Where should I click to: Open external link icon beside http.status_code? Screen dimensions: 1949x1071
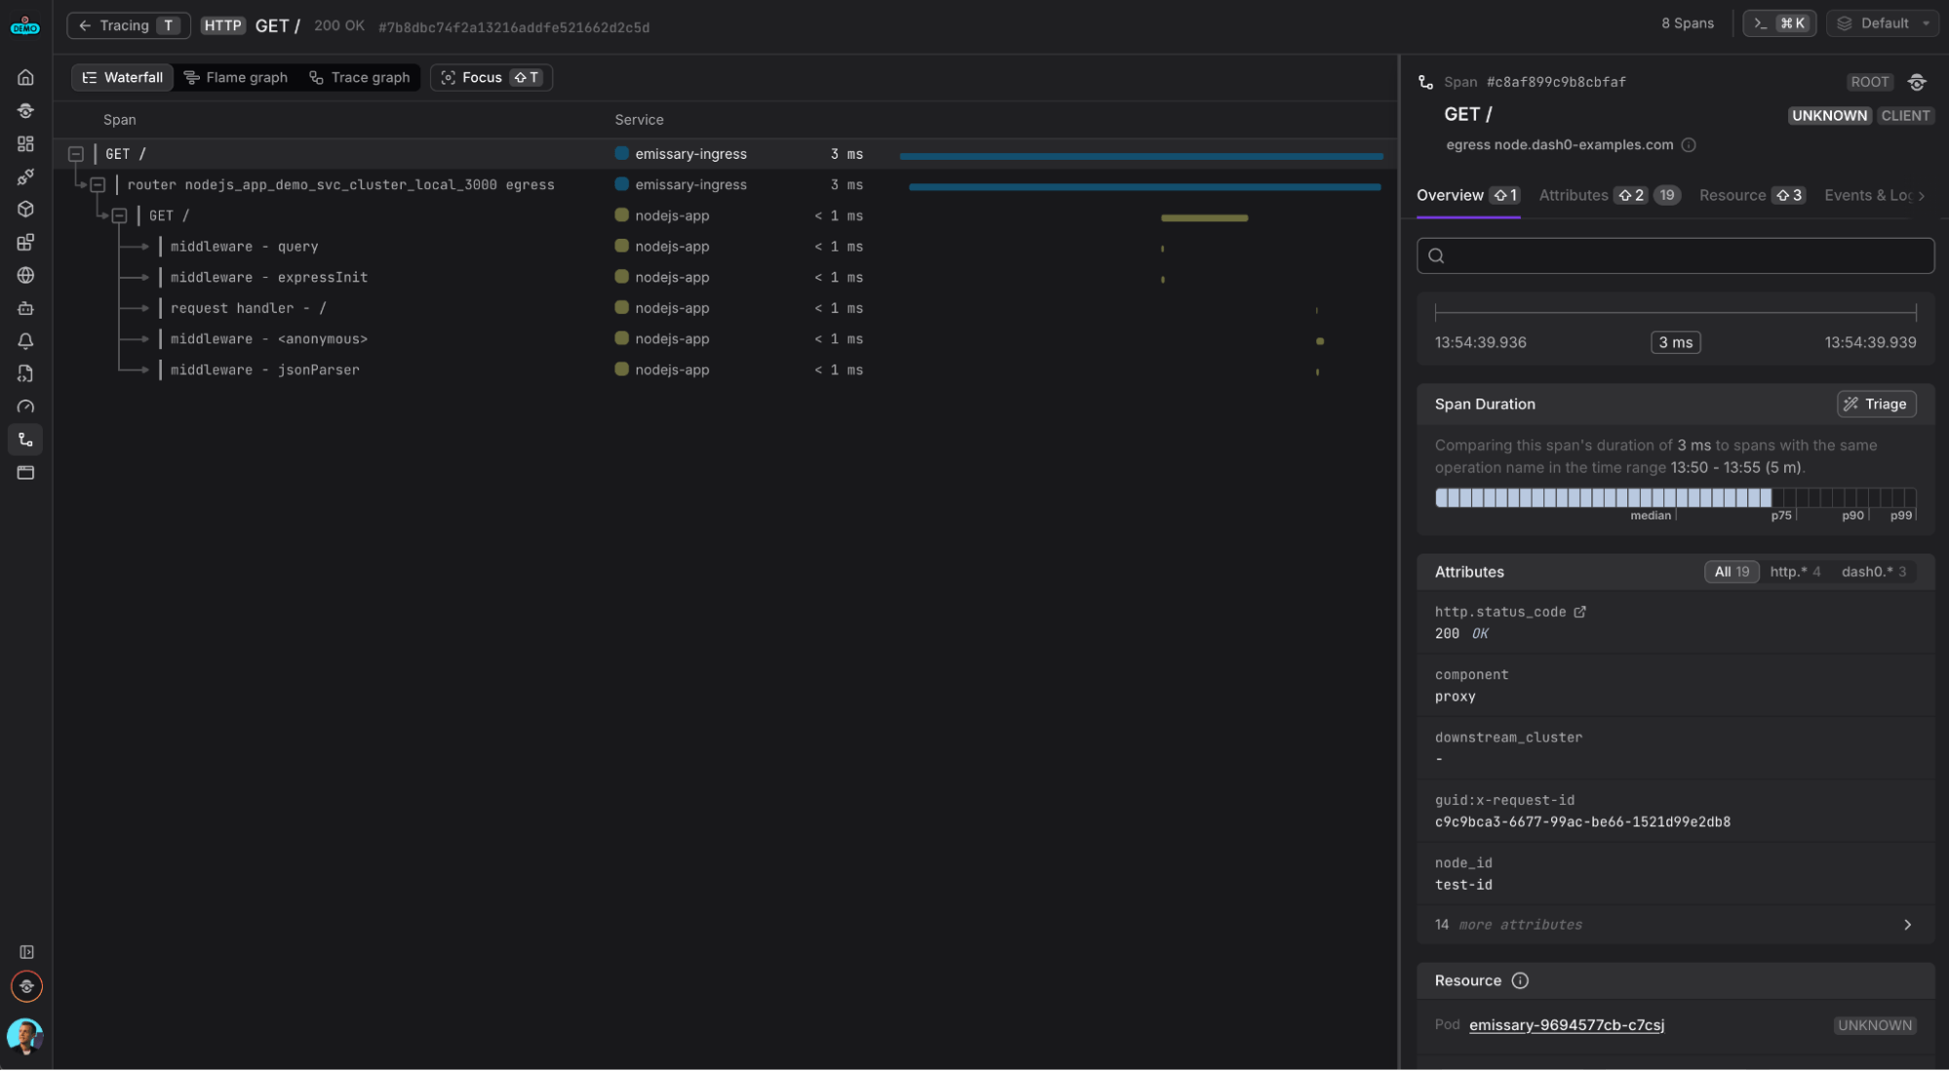click(1580, 612)
